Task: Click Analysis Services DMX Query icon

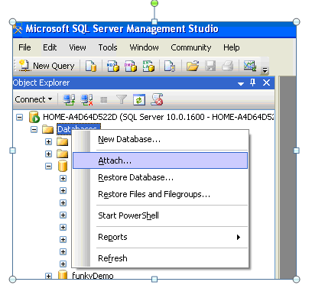Action: (131, 66)
